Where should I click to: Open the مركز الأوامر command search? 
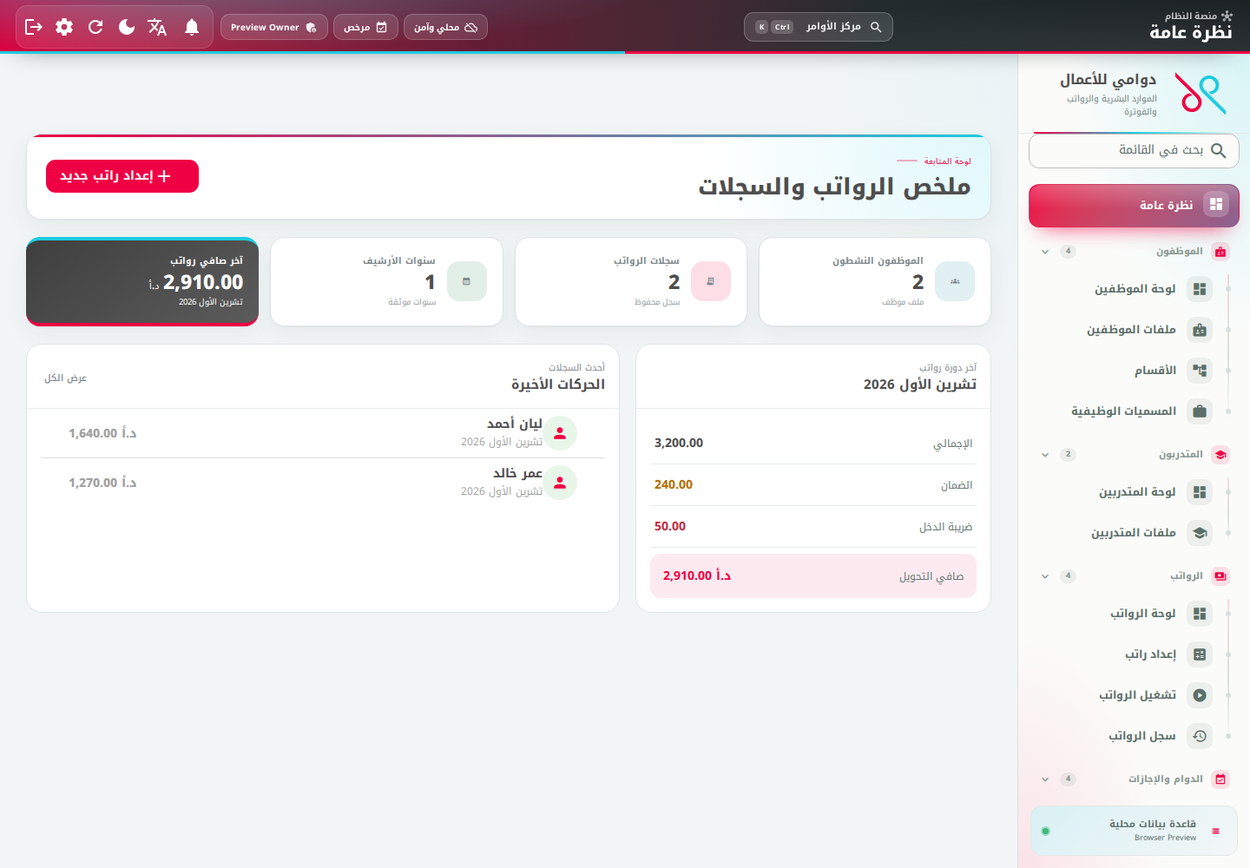point(818,27)
